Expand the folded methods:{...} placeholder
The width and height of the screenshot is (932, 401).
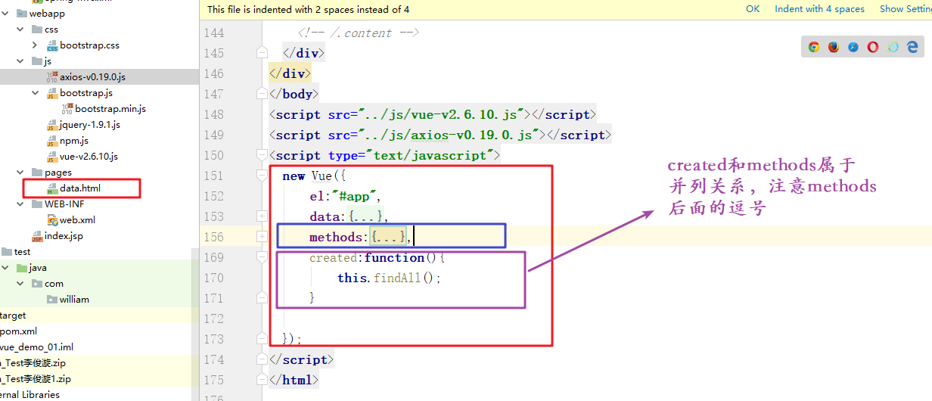[x=389, y=237]
